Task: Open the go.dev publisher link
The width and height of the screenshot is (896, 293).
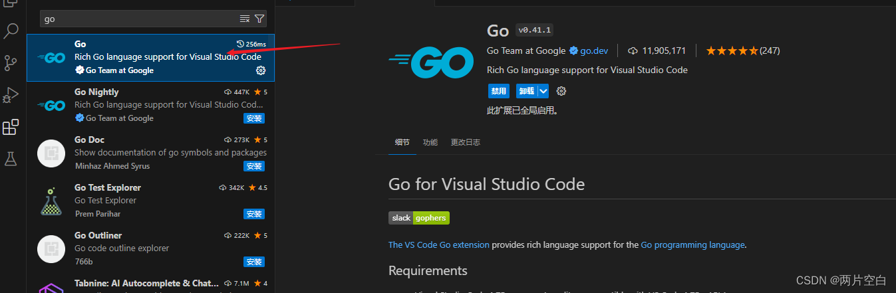Action: click(x=595, y=50)
